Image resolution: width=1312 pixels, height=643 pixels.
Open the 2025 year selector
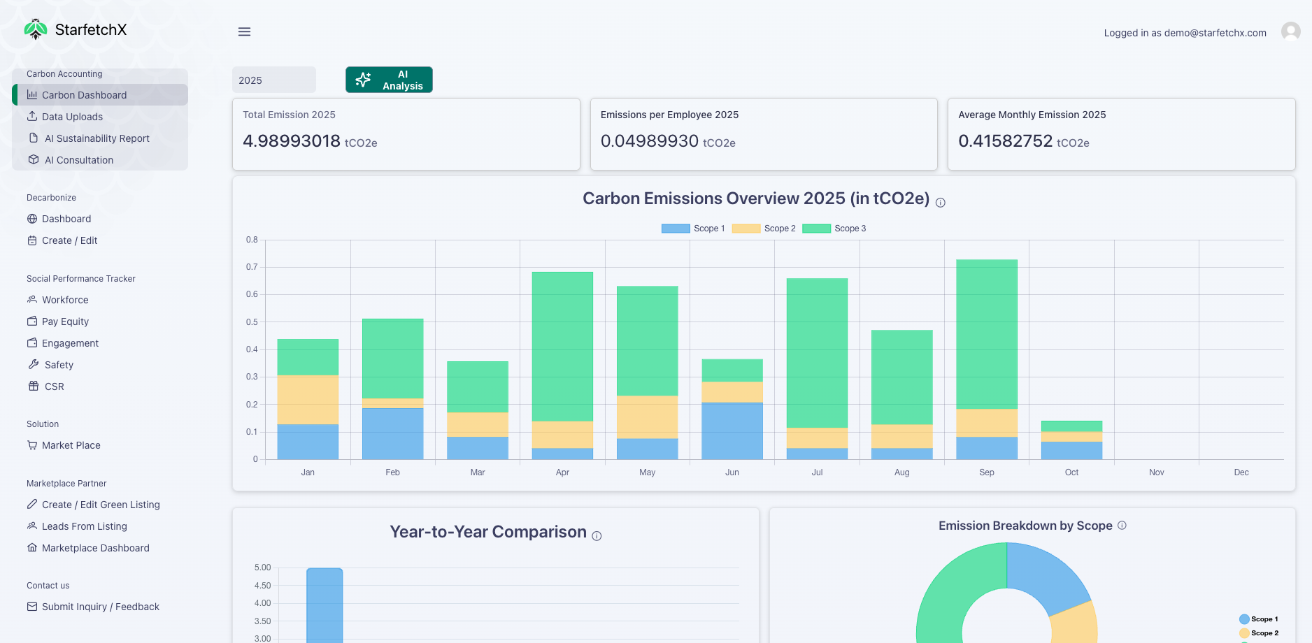coord(273,80)
